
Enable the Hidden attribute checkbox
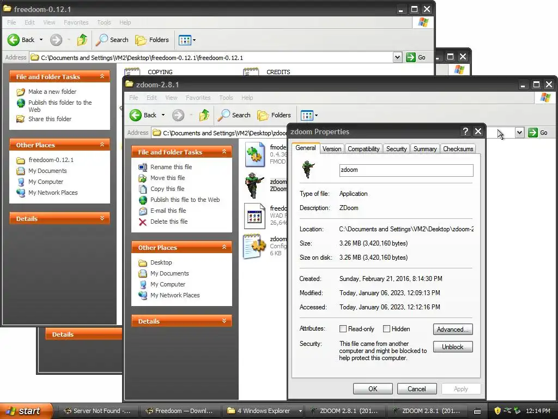(x=386, y=329)
